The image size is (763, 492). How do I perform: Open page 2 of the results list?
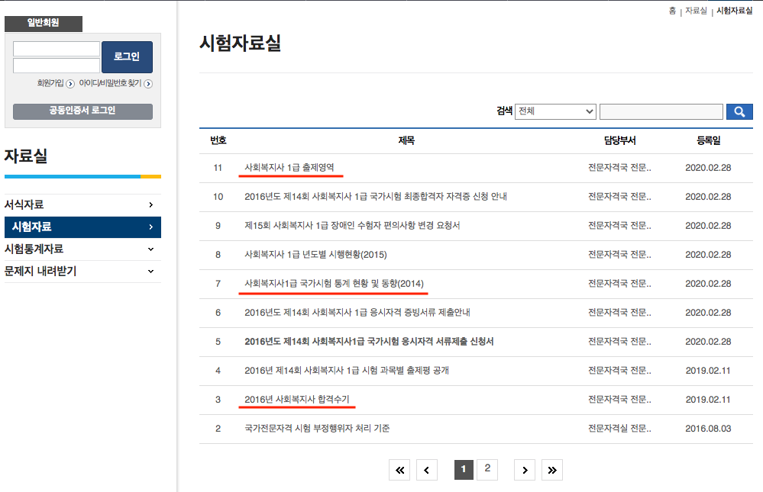[x=487, y=470]
